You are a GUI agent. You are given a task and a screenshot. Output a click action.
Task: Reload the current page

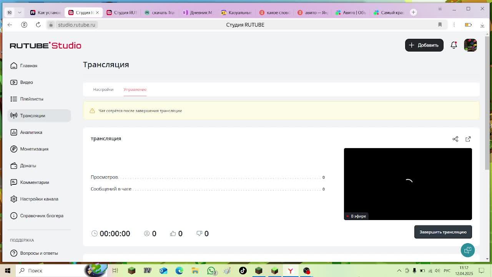(38, 25)
